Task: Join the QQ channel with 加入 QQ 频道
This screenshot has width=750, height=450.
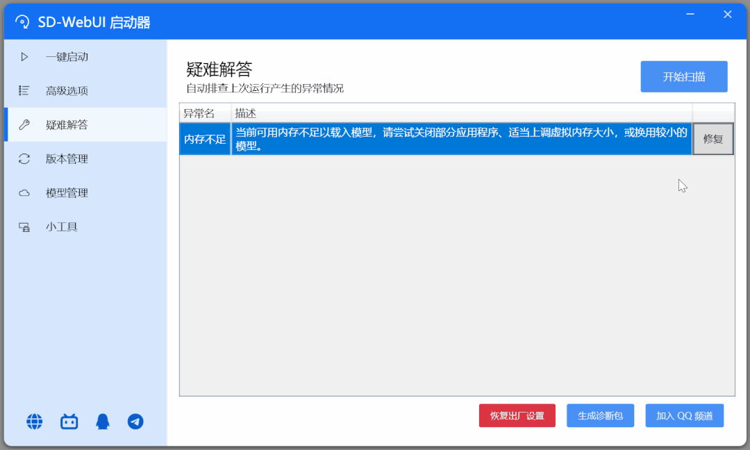Action: [684, 415]
